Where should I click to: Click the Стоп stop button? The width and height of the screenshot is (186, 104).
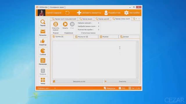coord(72,25)
